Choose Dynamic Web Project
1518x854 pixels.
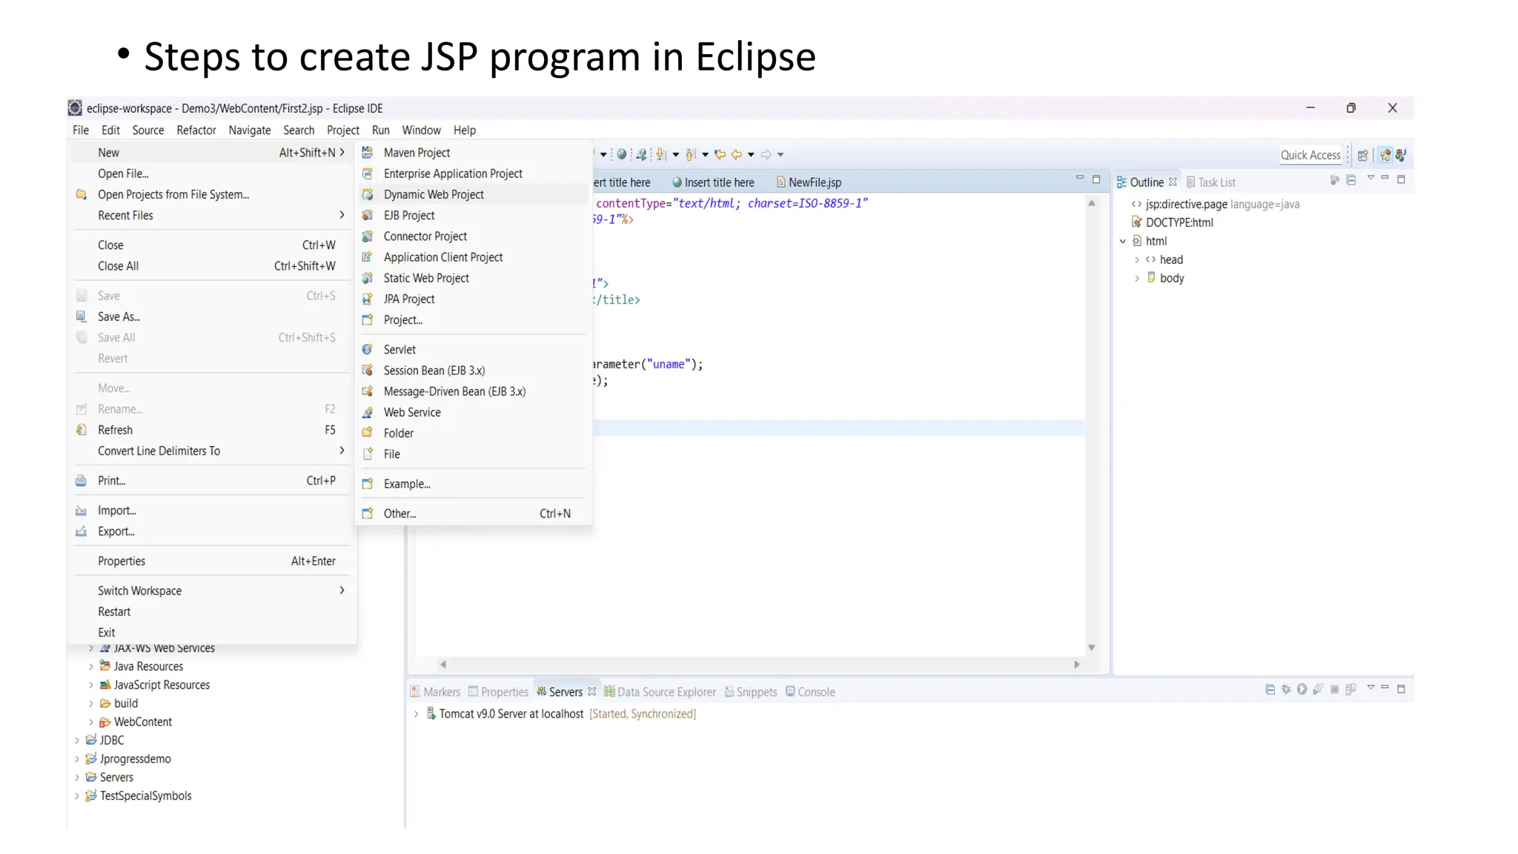[x=474, y=194]
